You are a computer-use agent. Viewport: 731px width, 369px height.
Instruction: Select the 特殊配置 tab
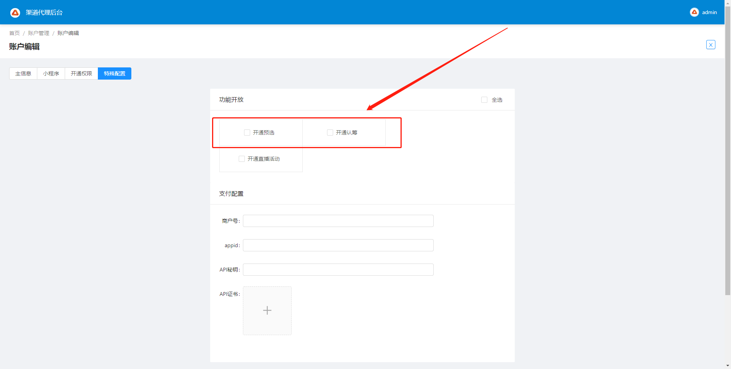[x=115, y=73]
